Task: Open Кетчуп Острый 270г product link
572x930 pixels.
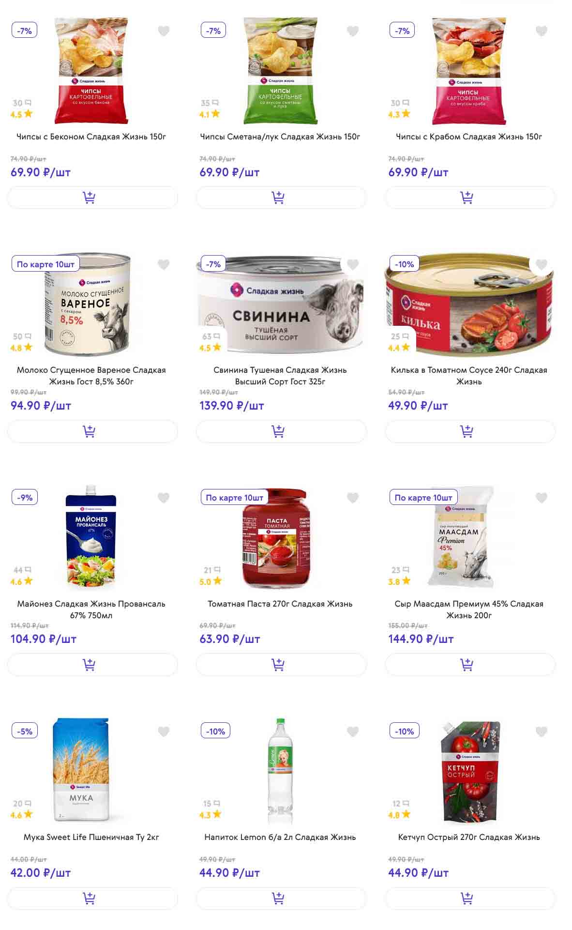Action: tap(469, 837)
